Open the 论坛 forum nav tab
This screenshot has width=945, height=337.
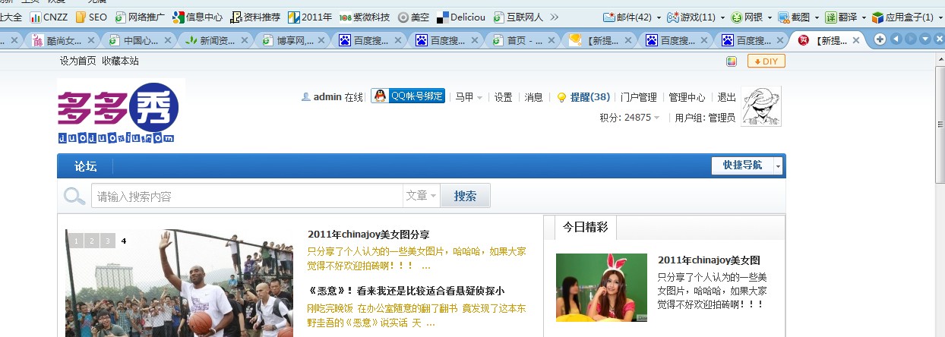[x=86, y=166]
